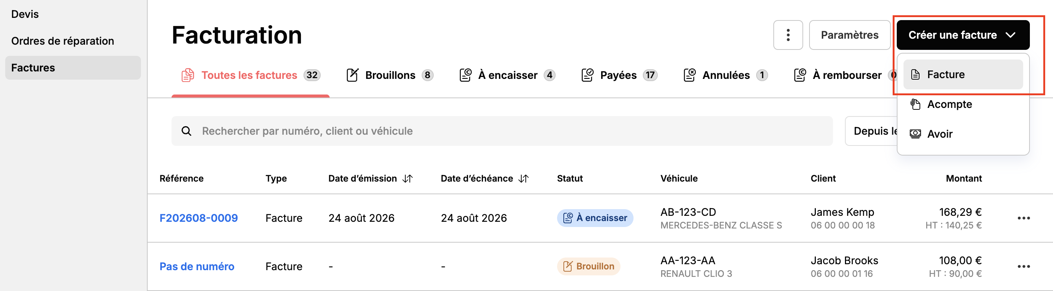Click the Client column header

point(823,179)
